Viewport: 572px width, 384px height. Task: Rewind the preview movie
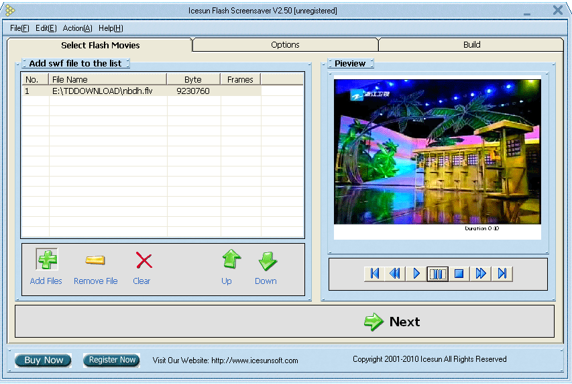395,273
